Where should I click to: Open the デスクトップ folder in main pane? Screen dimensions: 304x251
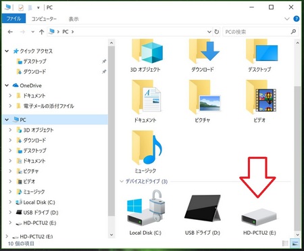coord(261,51)
